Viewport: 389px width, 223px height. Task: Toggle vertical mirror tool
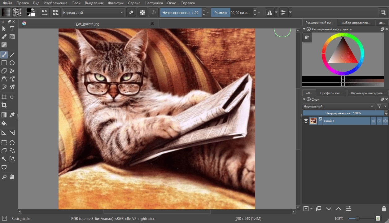click(x=284, y=12)
